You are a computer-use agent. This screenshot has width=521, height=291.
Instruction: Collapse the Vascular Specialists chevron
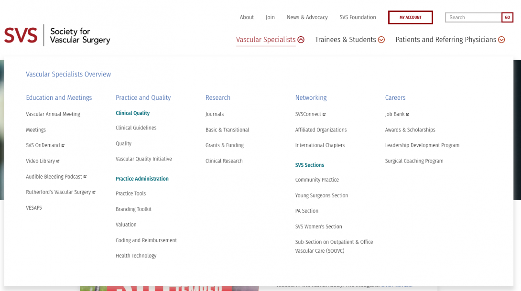pyautogui.click(x=301, y=40)
